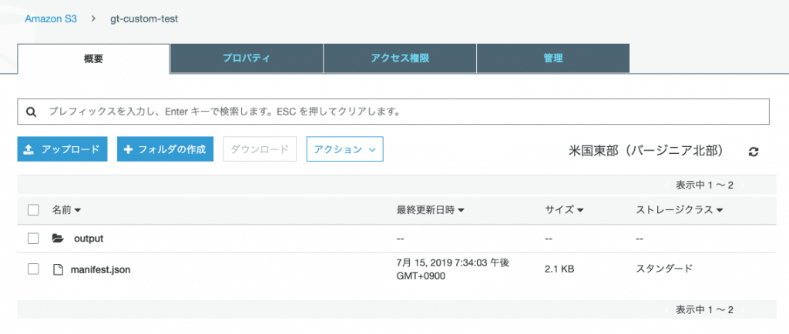Open the アクション dropdown menu

tap(344, 149)
